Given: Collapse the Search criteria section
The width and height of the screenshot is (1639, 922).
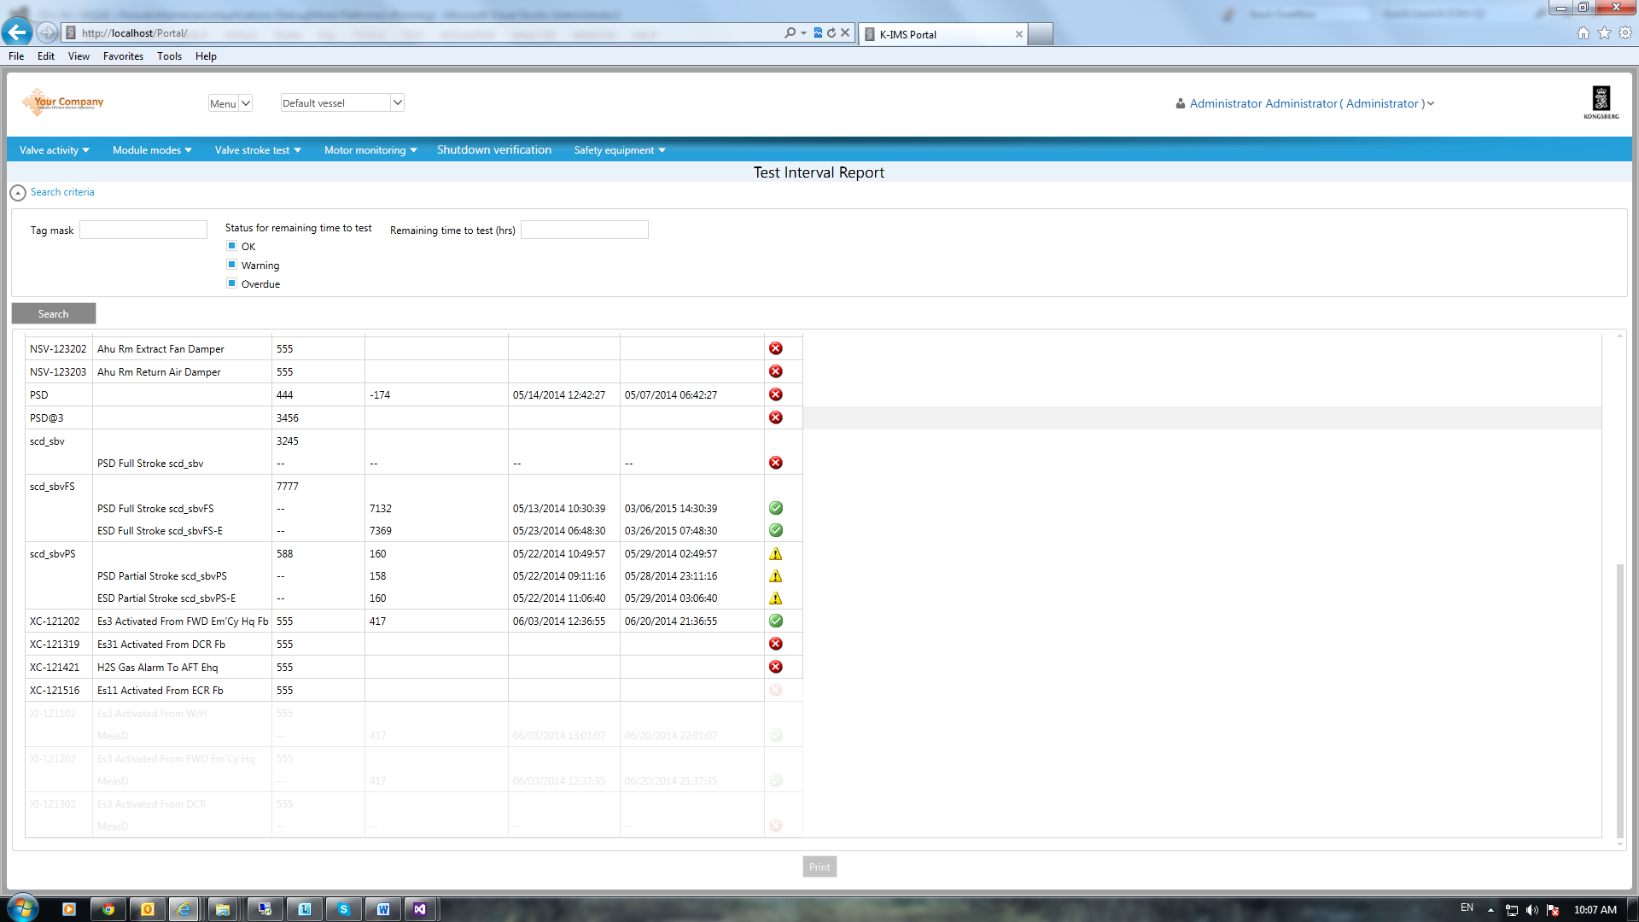Looking at the screenshot, I should tap(18, 193).
